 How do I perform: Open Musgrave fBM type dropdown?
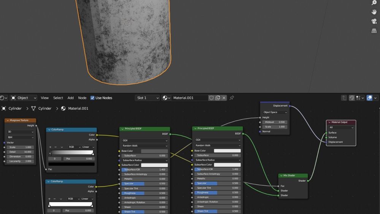(21, 138)
